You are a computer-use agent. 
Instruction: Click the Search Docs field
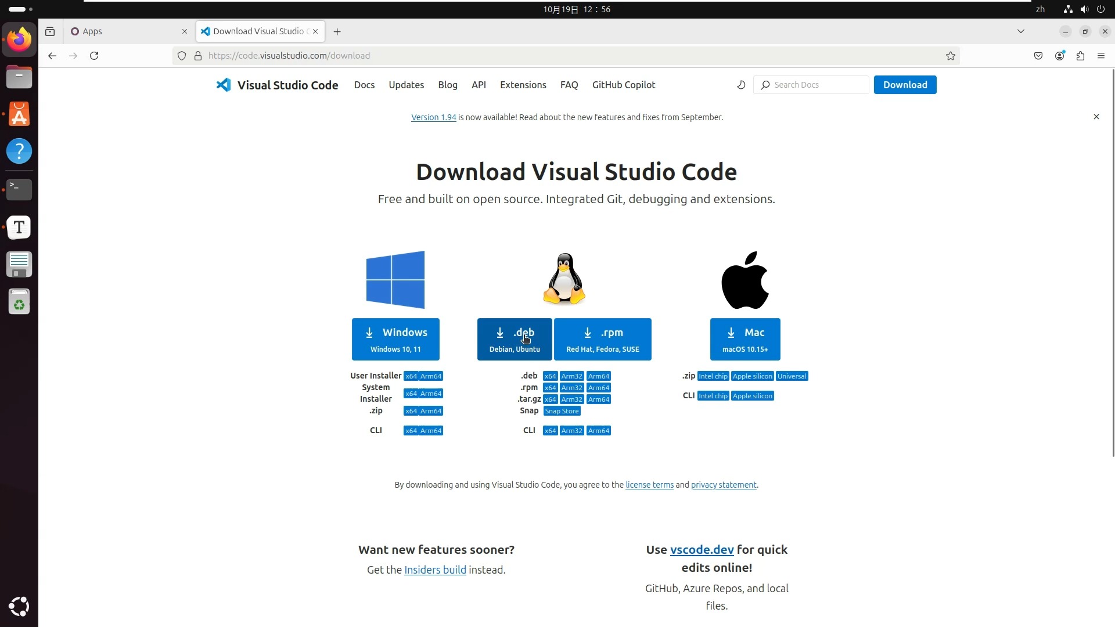click(x=811, y=85)
